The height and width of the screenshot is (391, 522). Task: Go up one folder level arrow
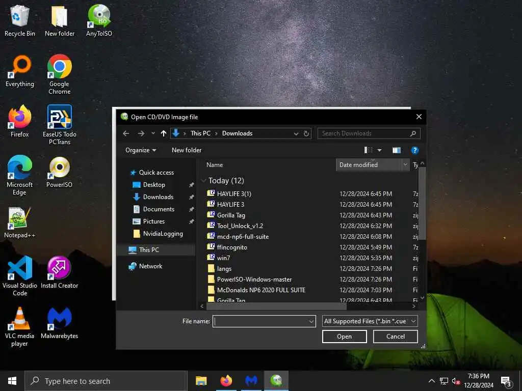164,133
